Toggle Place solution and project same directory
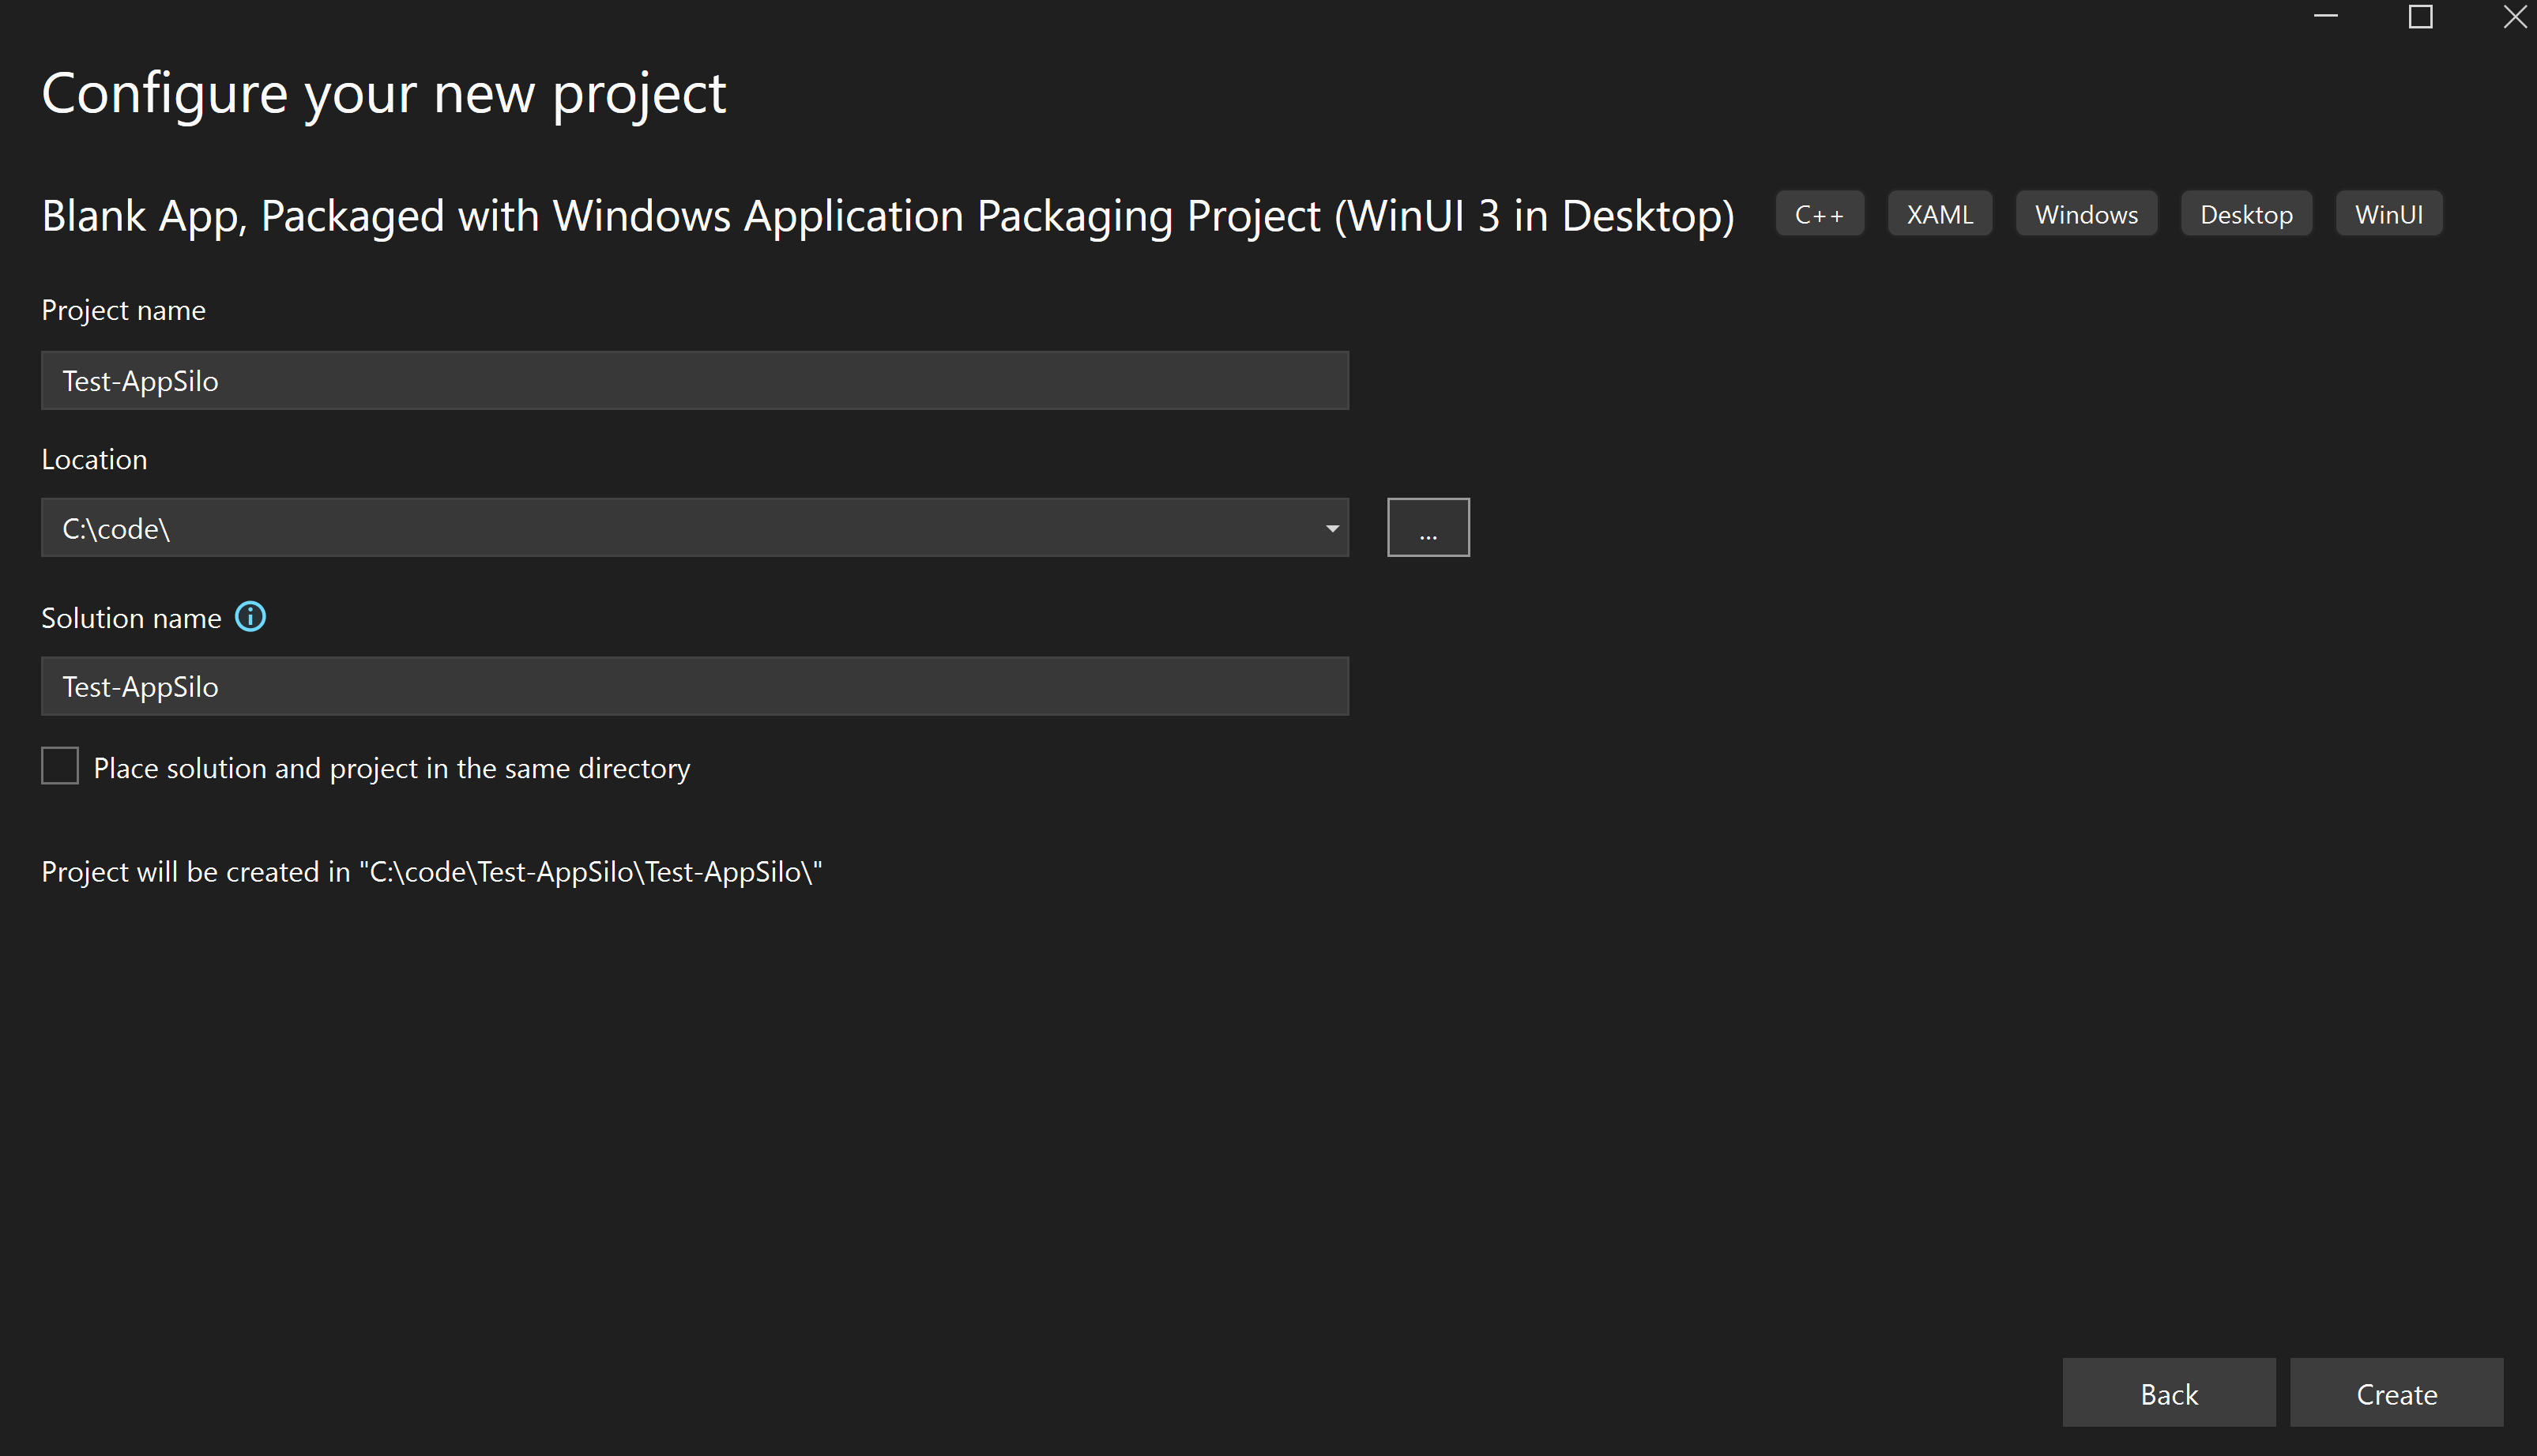This screenshot has height=1456, width=2537. point(59,766)
